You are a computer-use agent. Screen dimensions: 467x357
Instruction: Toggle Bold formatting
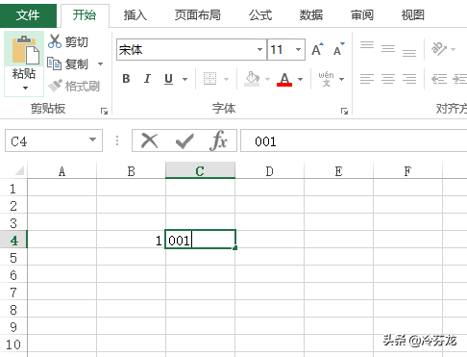126,79
